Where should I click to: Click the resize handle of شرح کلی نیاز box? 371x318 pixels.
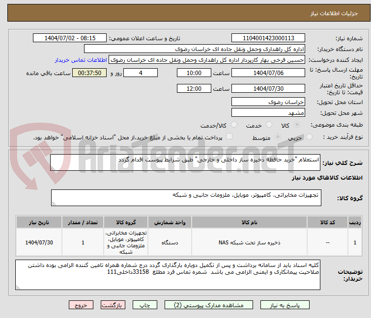(x=53, y=168)
